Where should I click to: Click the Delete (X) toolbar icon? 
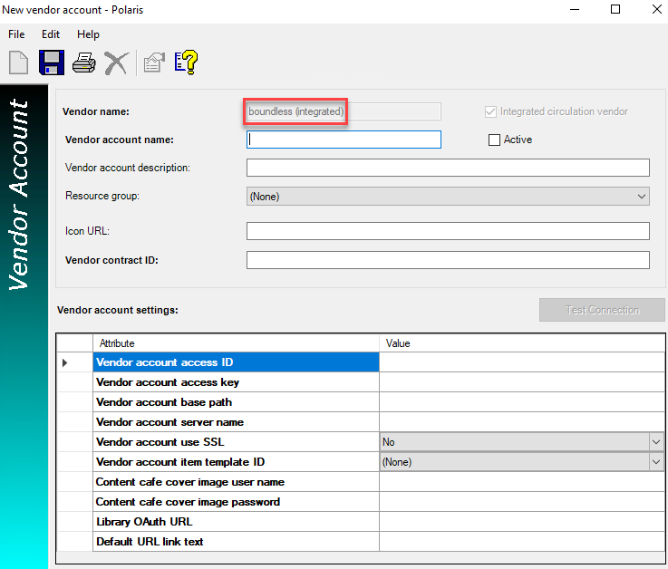coord(116,63)
